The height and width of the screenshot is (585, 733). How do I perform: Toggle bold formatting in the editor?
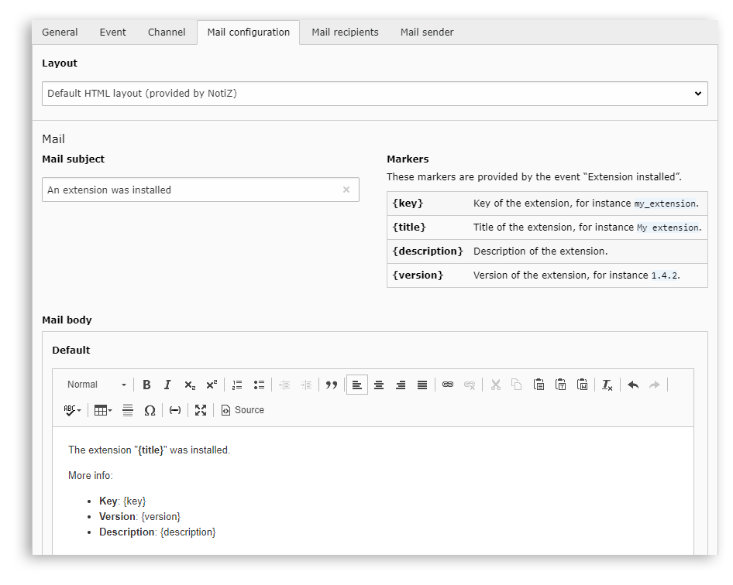[146, 385]
